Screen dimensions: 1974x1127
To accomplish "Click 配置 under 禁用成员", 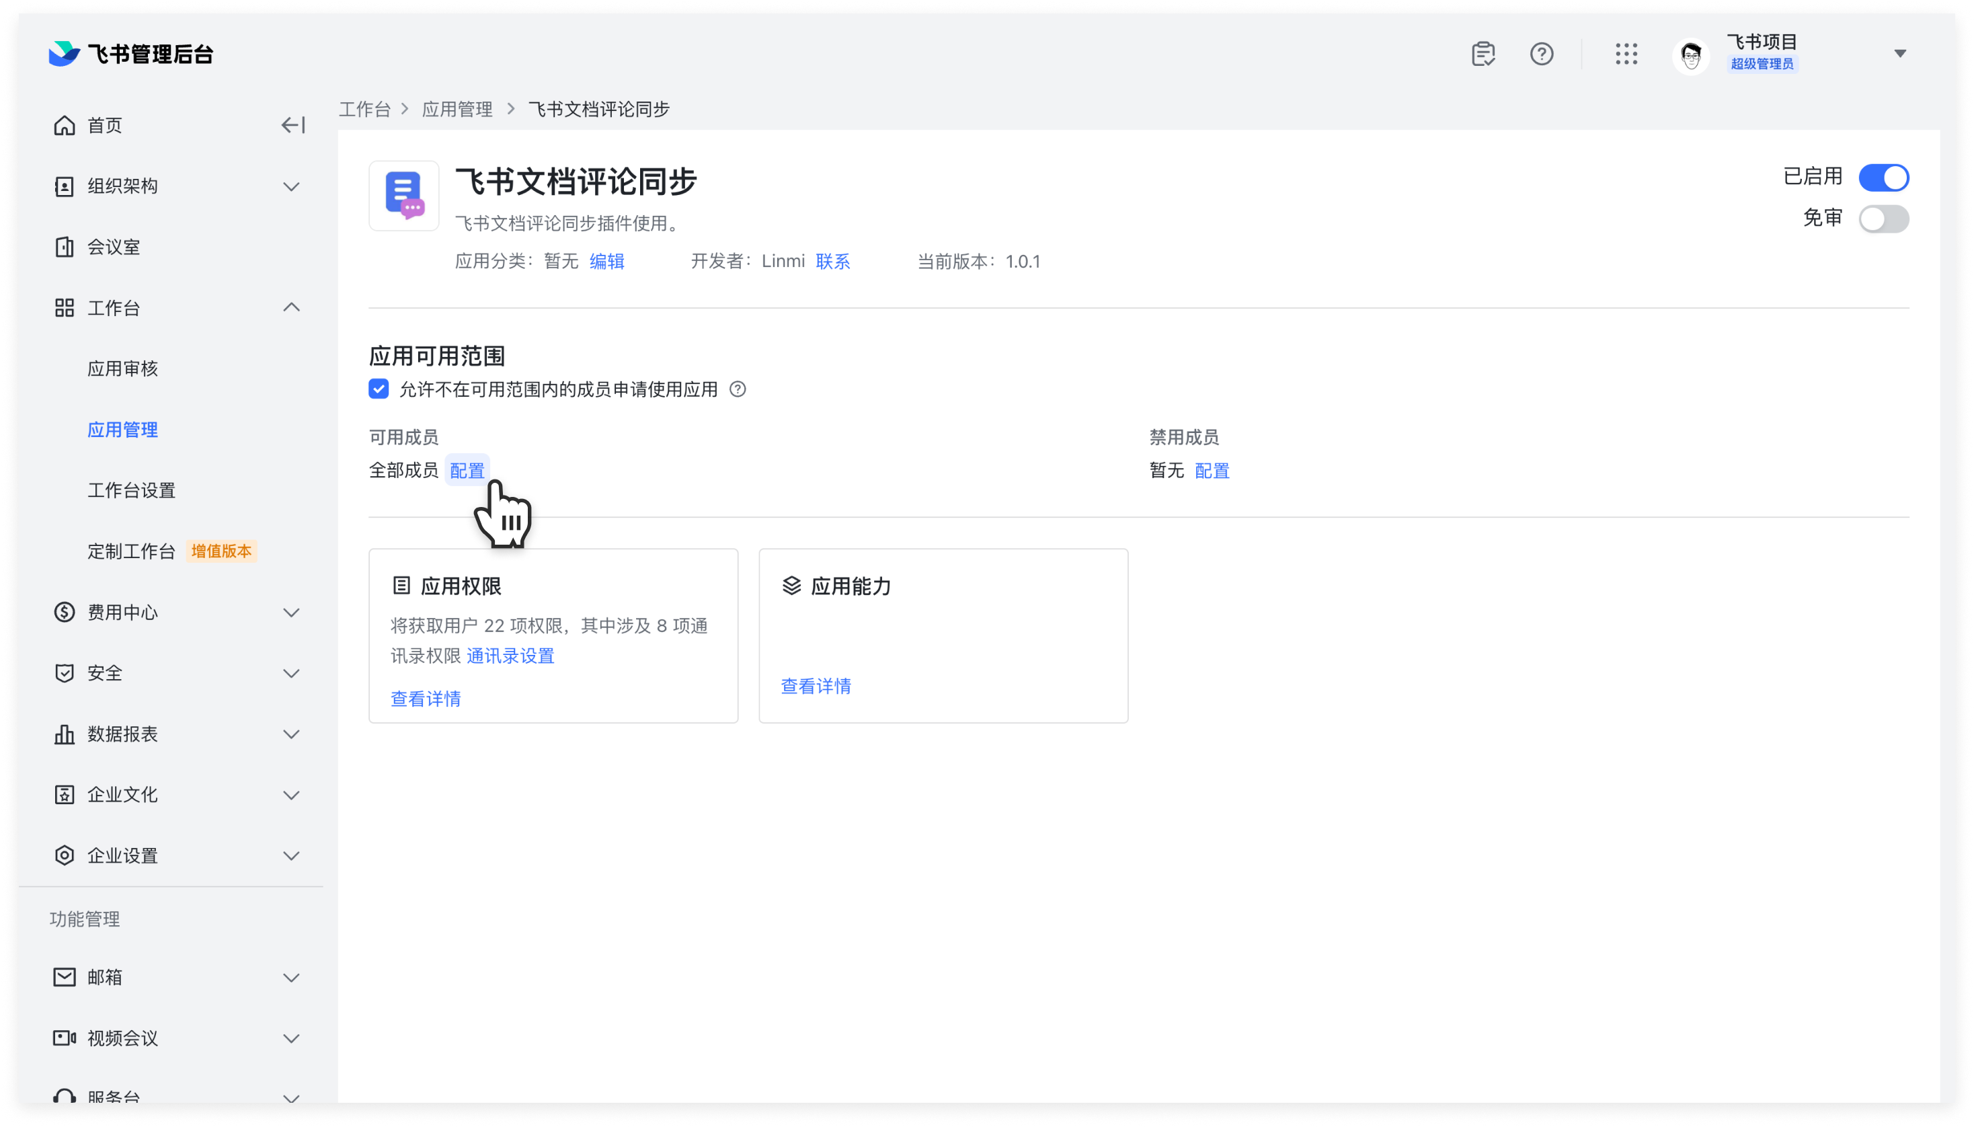I will 1212,470.
